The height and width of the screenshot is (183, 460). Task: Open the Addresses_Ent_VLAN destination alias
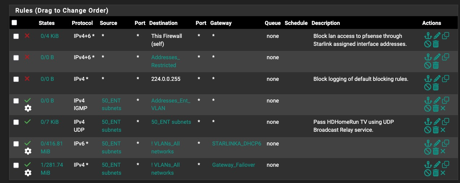point(170,104)
